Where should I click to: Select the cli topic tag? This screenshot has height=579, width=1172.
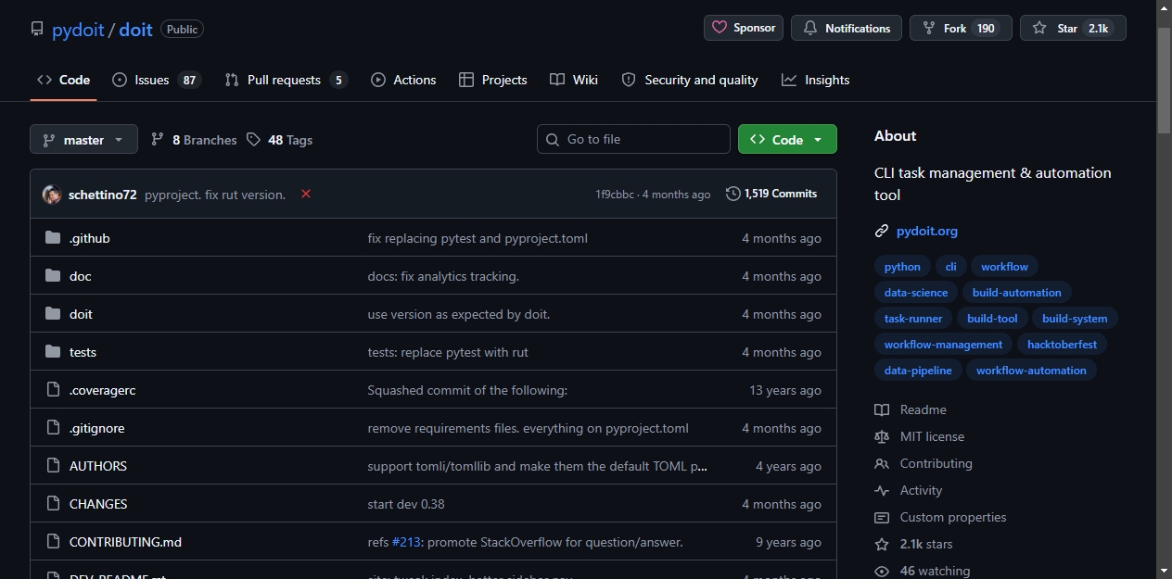coord(950,266)
